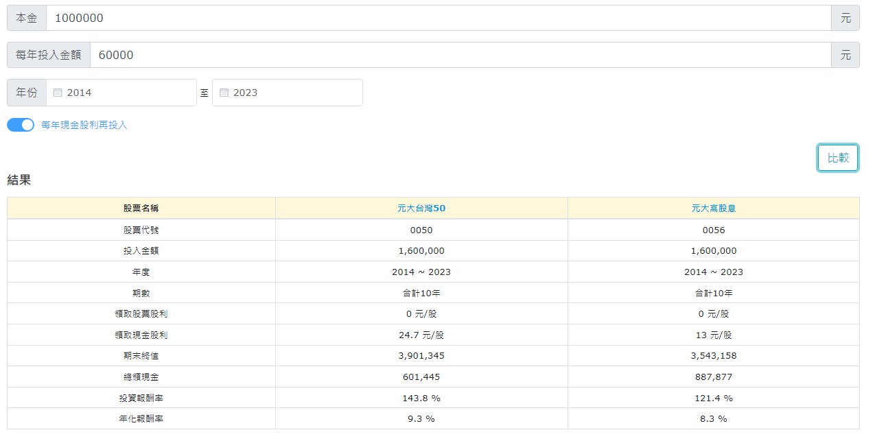The width and height of the screenshot is (875, 441).
Task: Click the 每年現金股利再投入 label text
Action: coord(84,125)
